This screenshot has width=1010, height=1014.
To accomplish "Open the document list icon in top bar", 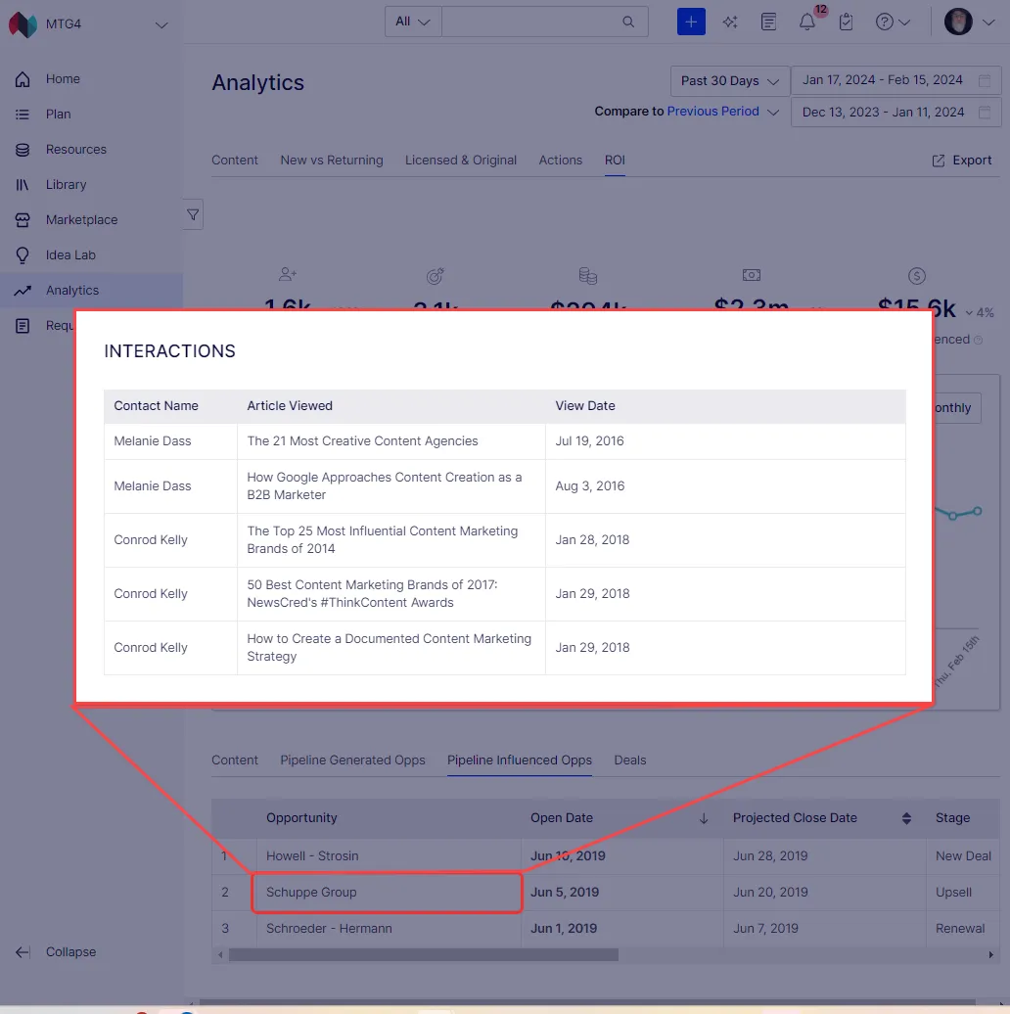I will coord(768,22).
